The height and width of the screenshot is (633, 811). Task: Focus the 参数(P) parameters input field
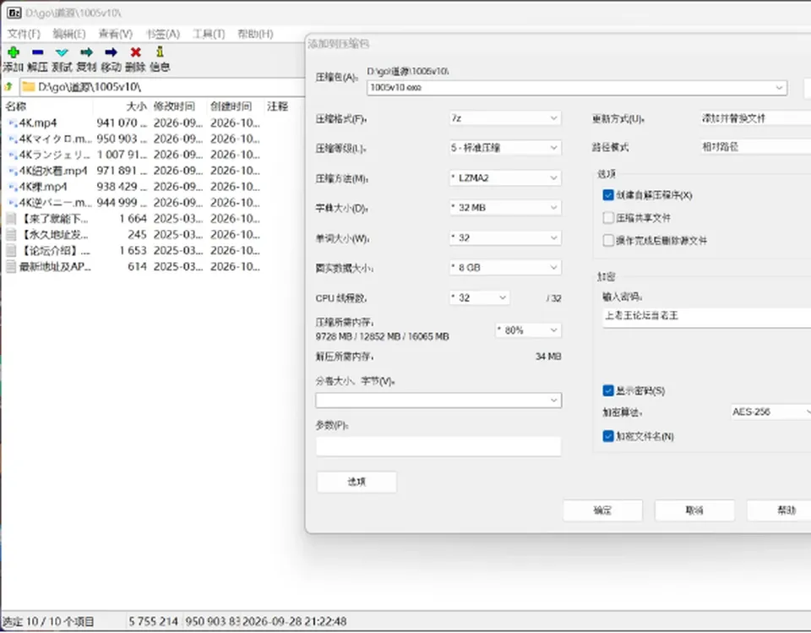click(x=438, y=446)
